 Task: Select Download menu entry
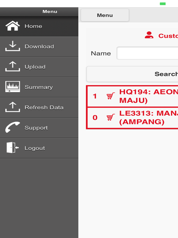click(x=39, y=46)
